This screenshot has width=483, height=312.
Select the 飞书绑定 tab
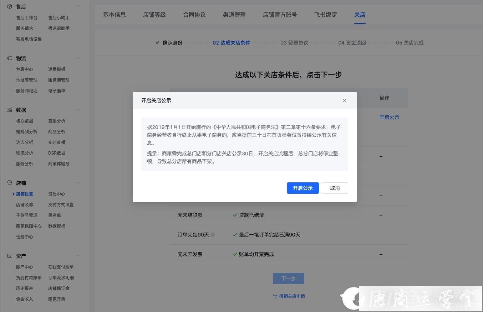(x=326, y=15)
